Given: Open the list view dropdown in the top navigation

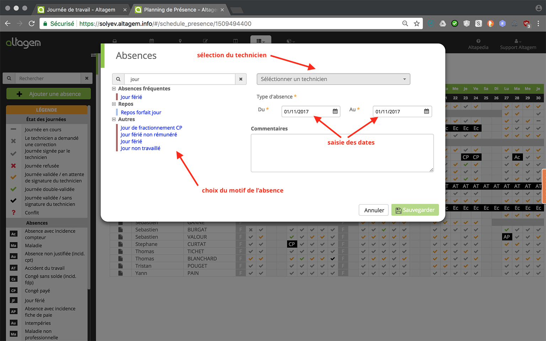Looking at the screenshot, I should pyautogui.click(x=261, y=41).
